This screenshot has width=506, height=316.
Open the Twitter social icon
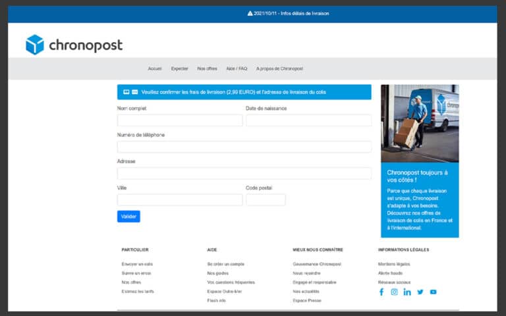tap(420, 292)
